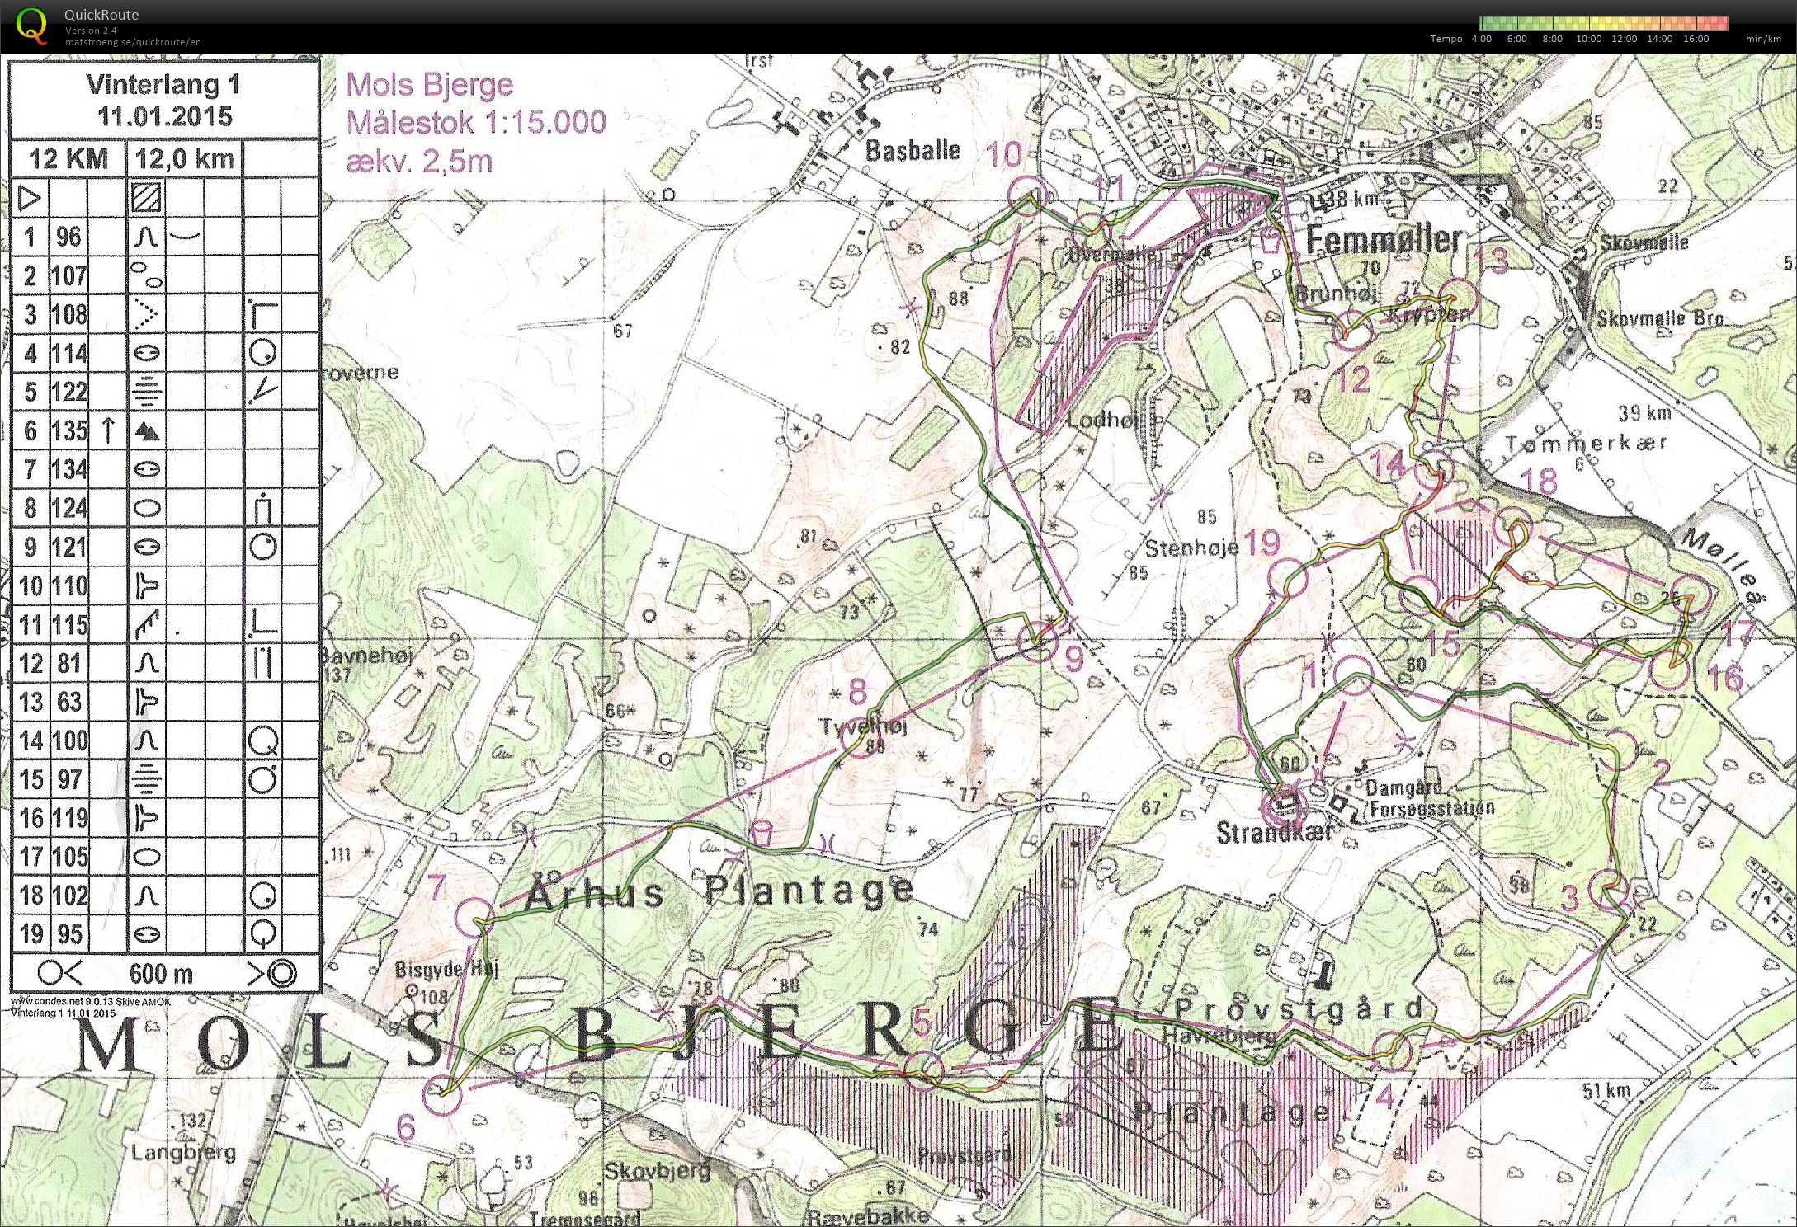This screenshot has width=1797, height=1227.
Task: Select control code 135 in the table
Action: (x=68, y=430)
